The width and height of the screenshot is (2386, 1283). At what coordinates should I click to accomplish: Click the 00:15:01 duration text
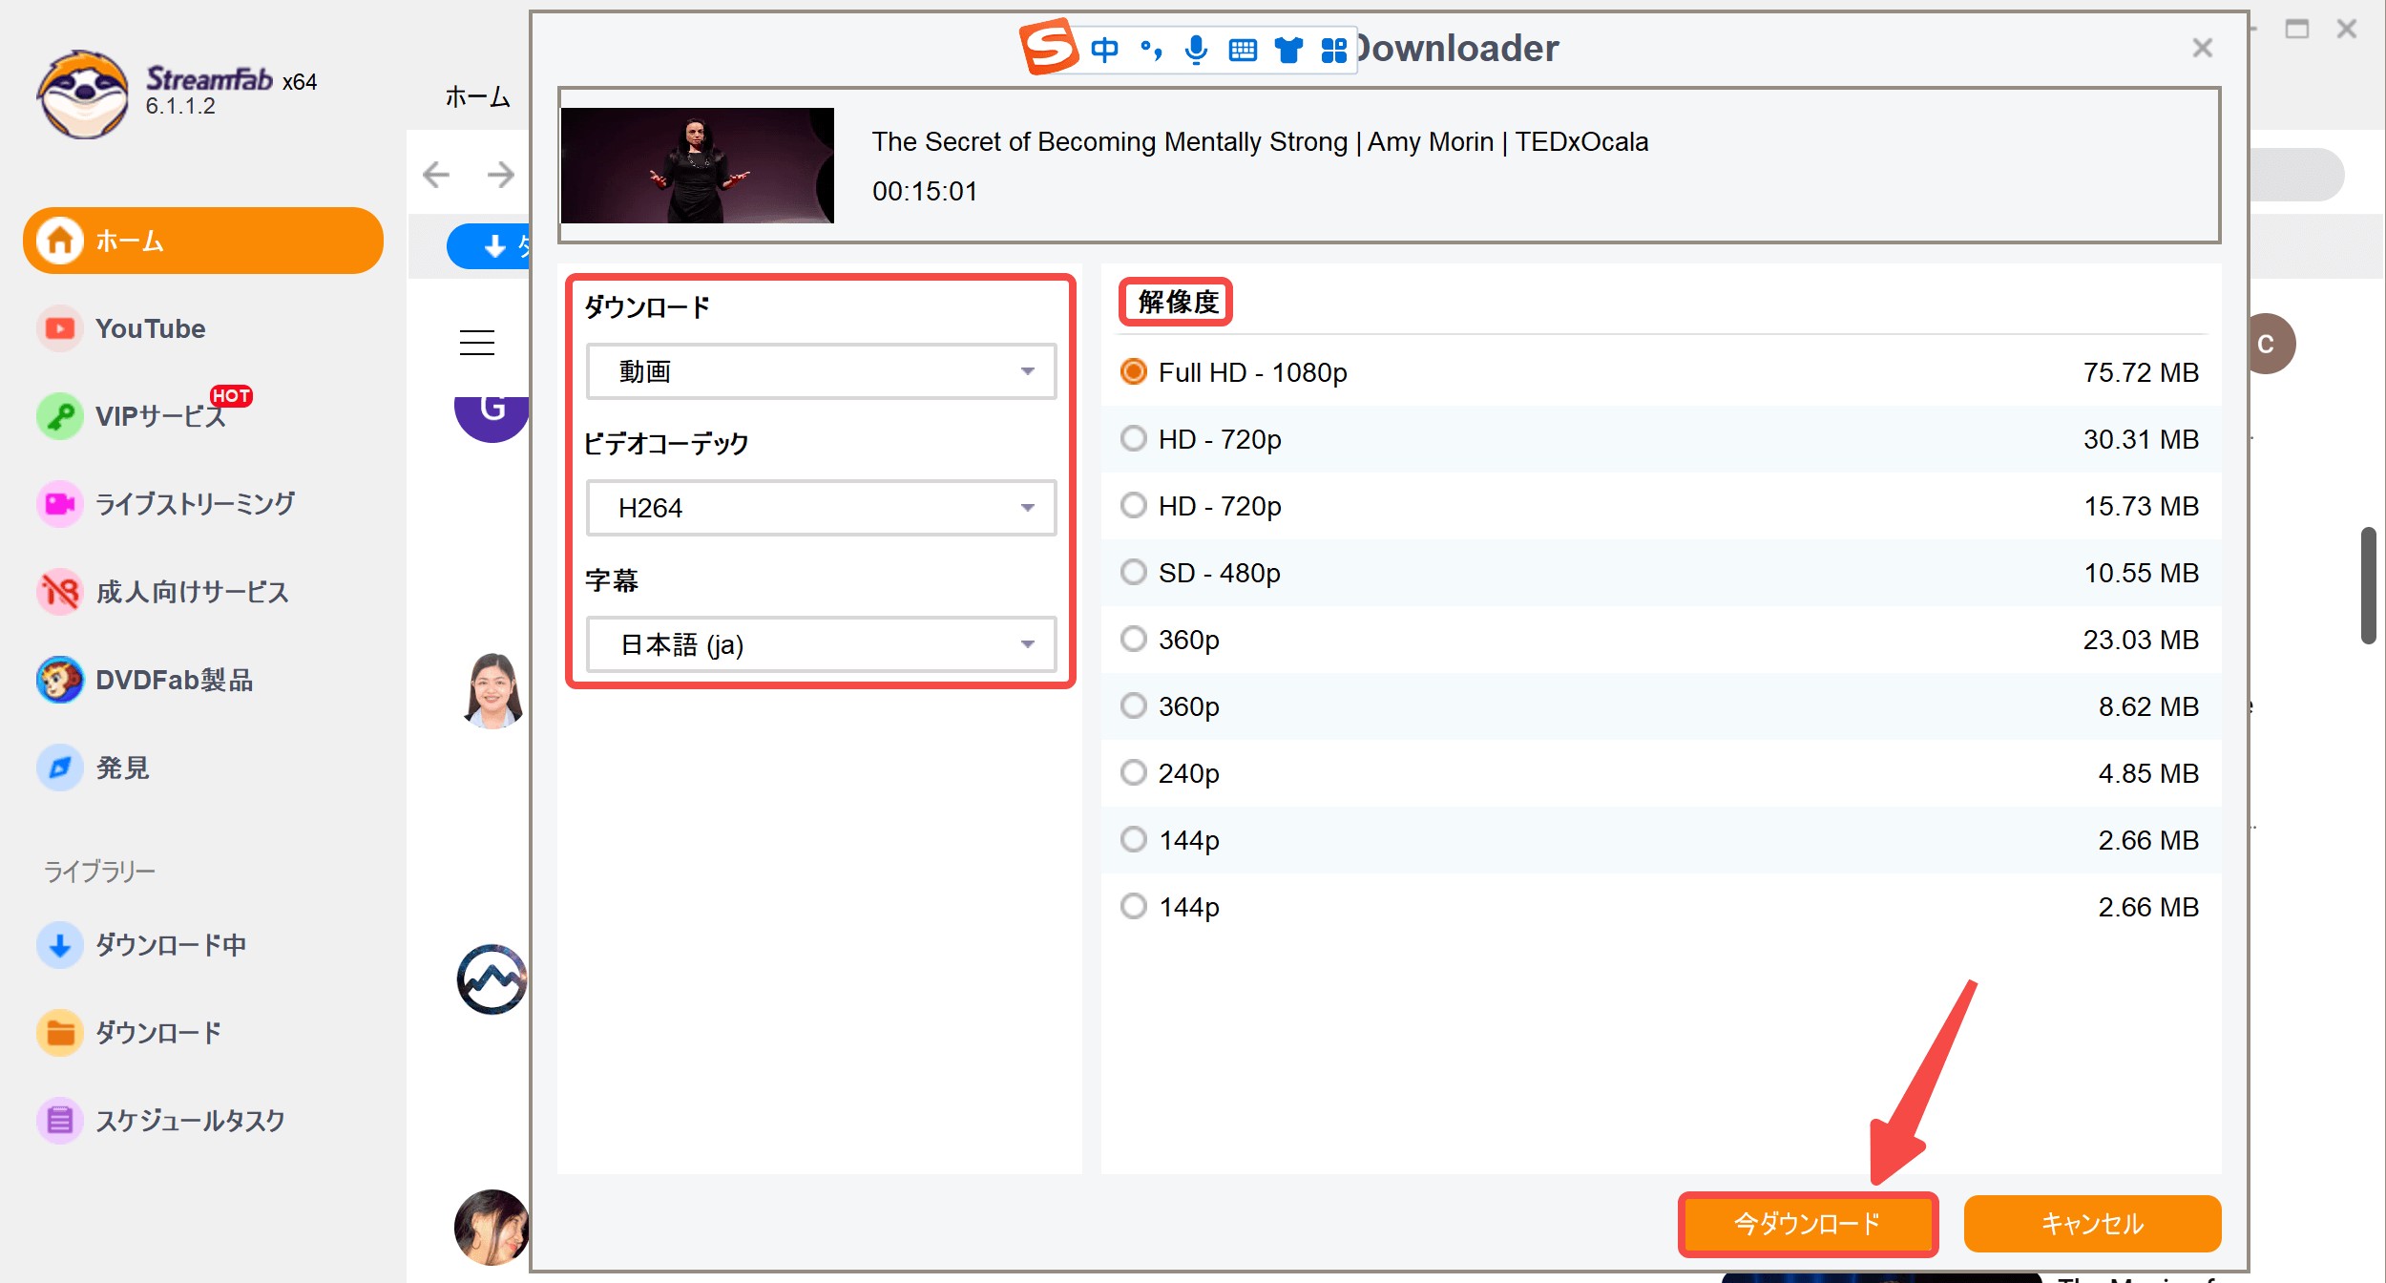coord(925,191)
